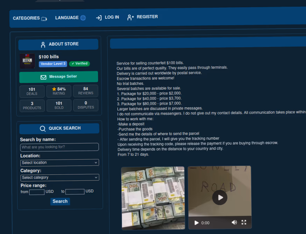Click the 0 DISPUTES stat tile

(86, 105)
